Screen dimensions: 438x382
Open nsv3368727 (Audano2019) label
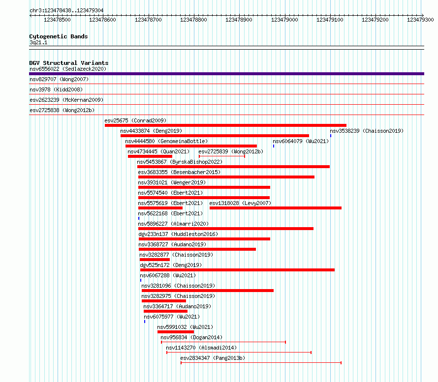point(172,244)
